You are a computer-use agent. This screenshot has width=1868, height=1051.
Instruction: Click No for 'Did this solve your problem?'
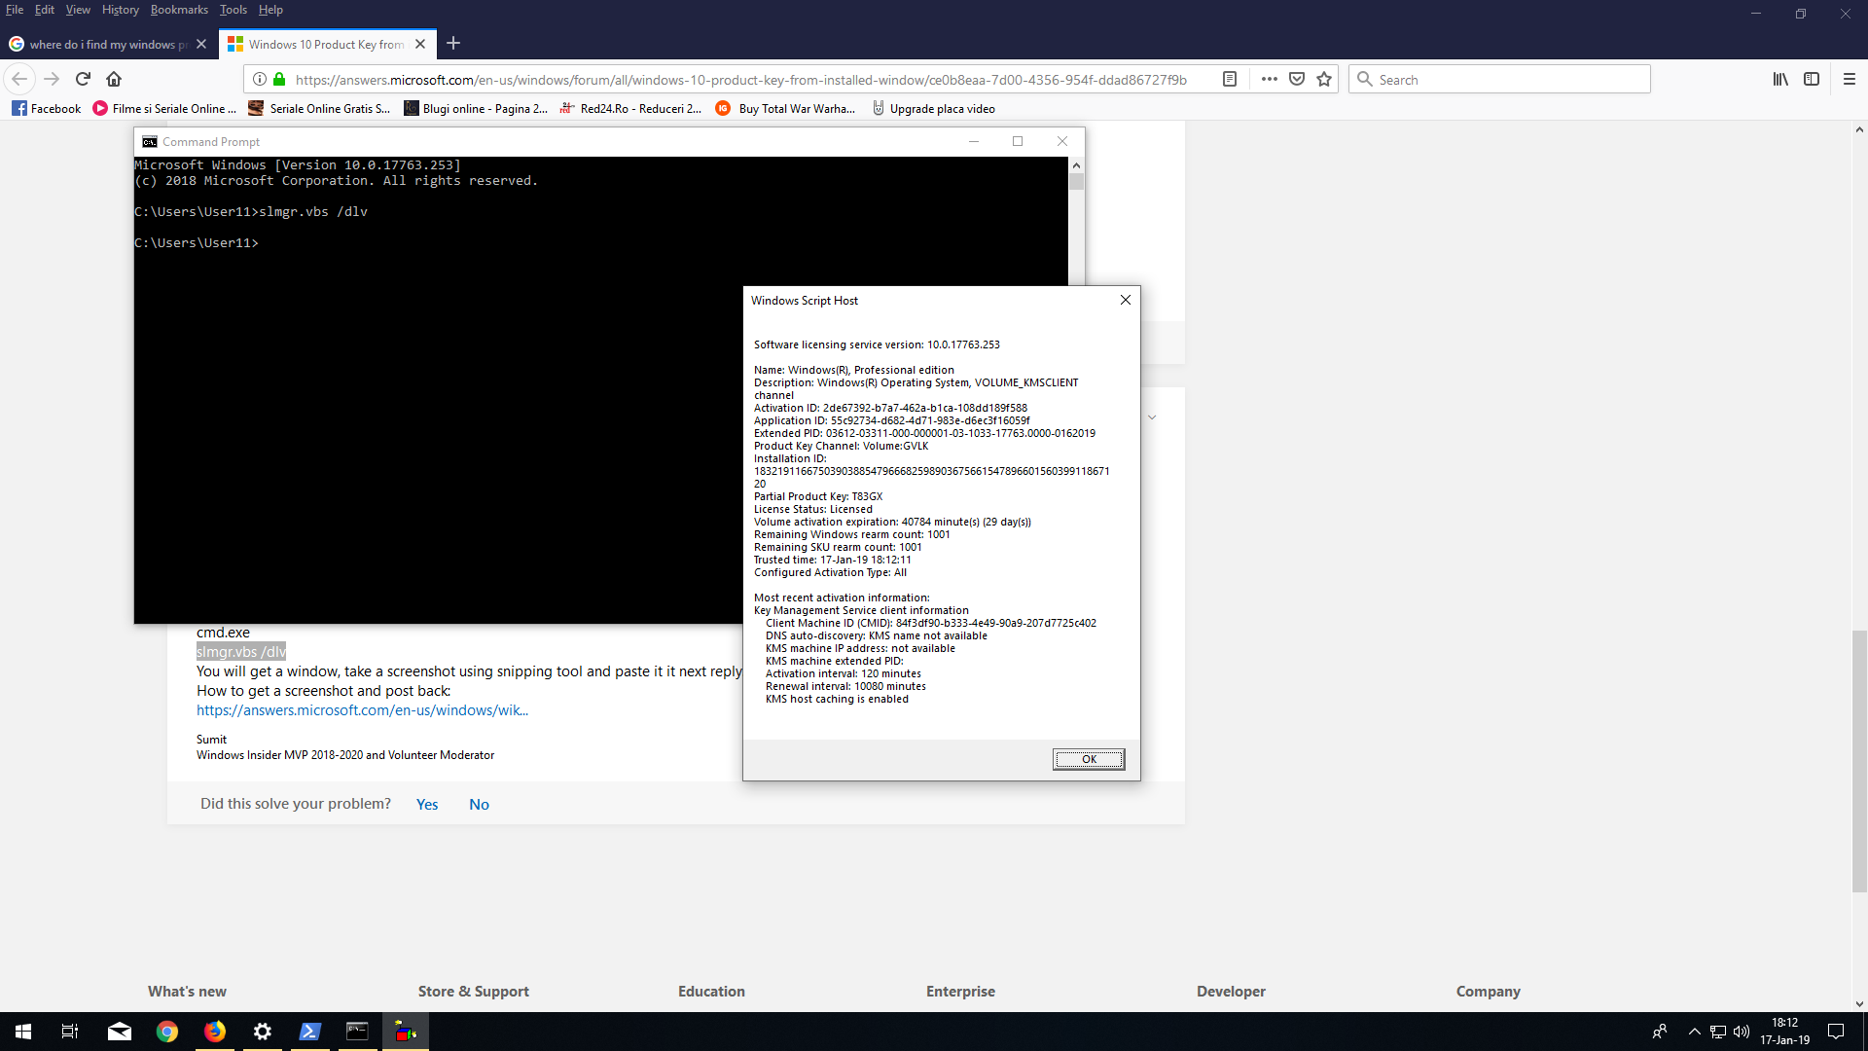tap(479, 805)
